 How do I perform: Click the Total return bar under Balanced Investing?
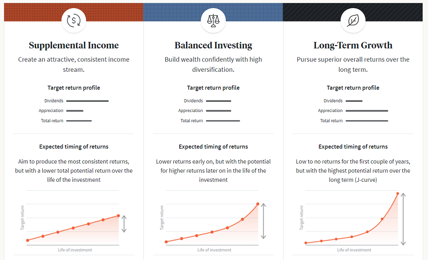click(223, 121)
